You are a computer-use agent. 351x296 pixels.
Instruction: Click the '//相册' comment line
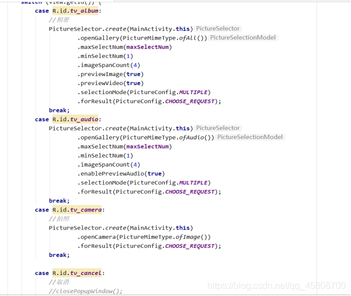coord(59,20)
